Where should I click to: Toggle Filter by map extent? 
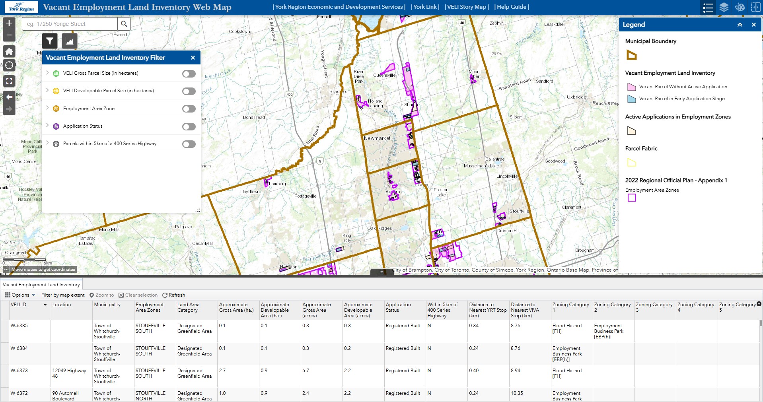coord(63,295)
